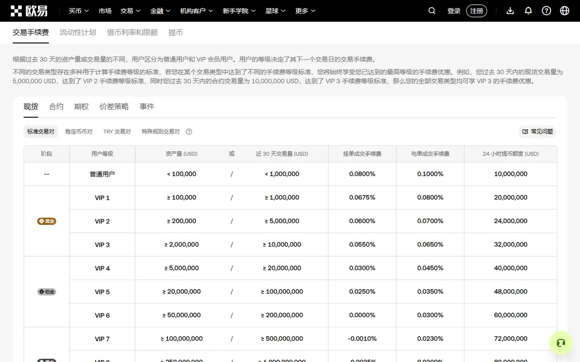Click the ≥ 20,000,000 asset value for VIP 5

(182, 292)
